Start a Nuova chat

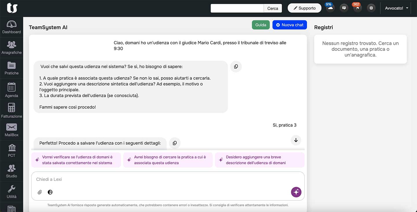[290, 25]
